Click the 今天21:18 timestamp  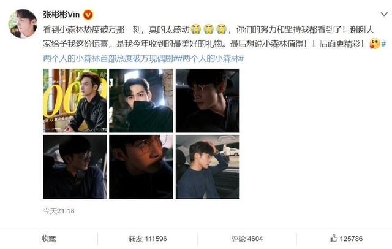(x=59, y=211)
